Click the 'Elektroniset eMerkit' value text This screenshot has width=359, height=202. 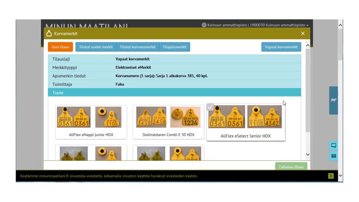tap(133, 67)
